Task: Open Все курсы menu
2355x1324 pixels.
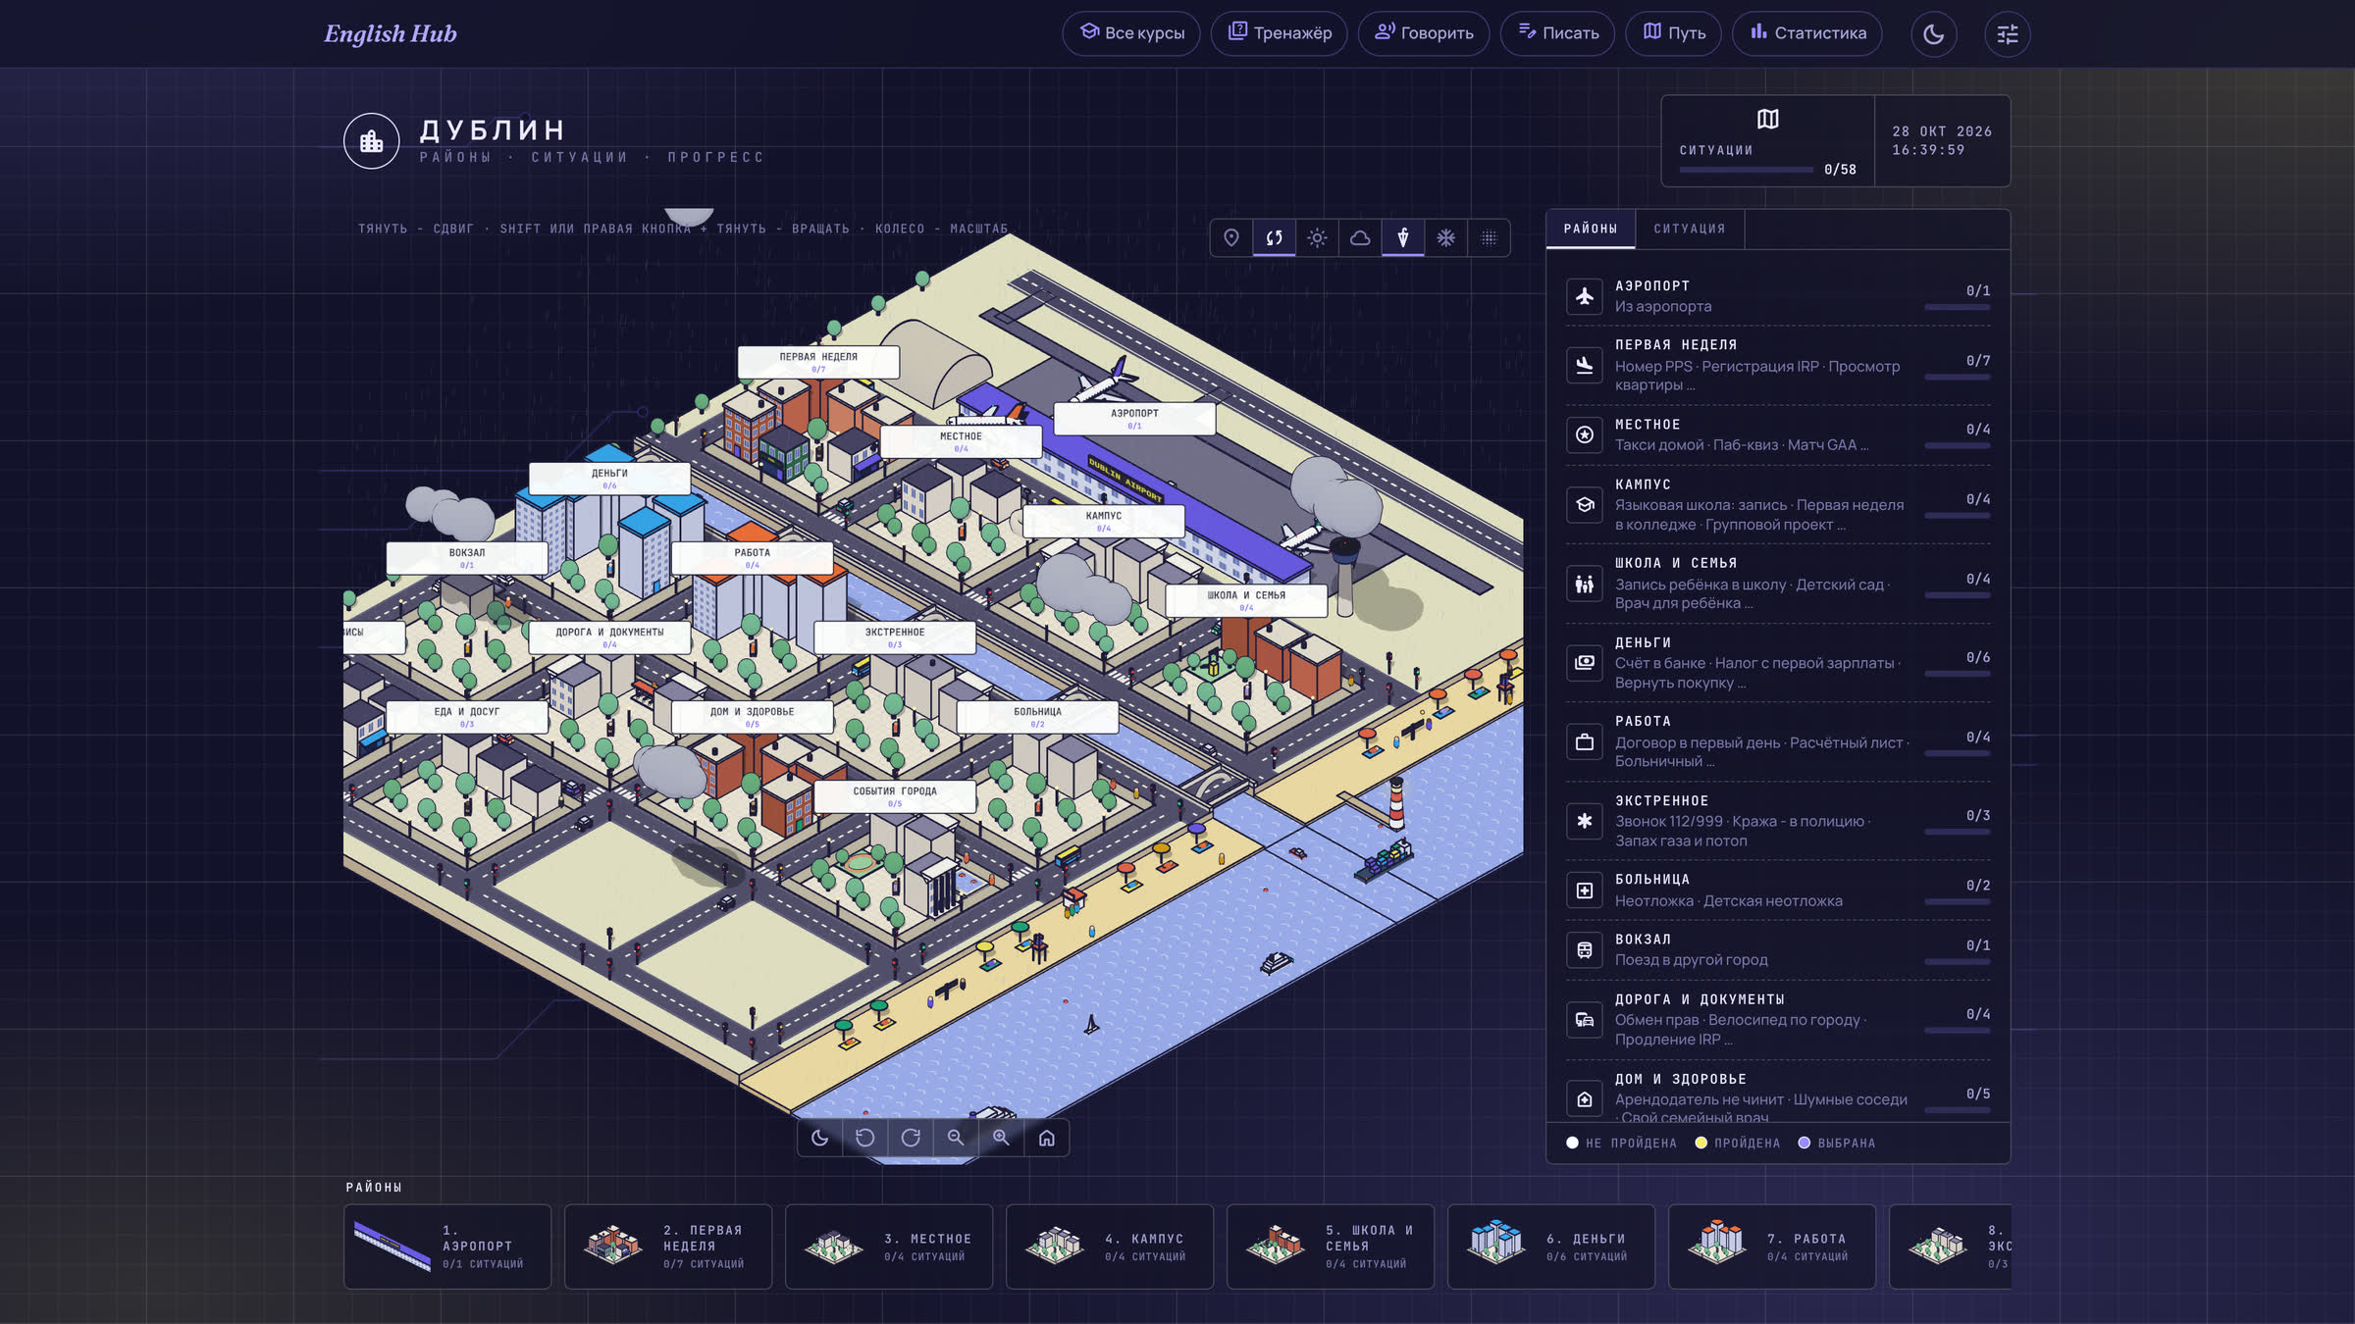Action: [x=1131, y=33]
